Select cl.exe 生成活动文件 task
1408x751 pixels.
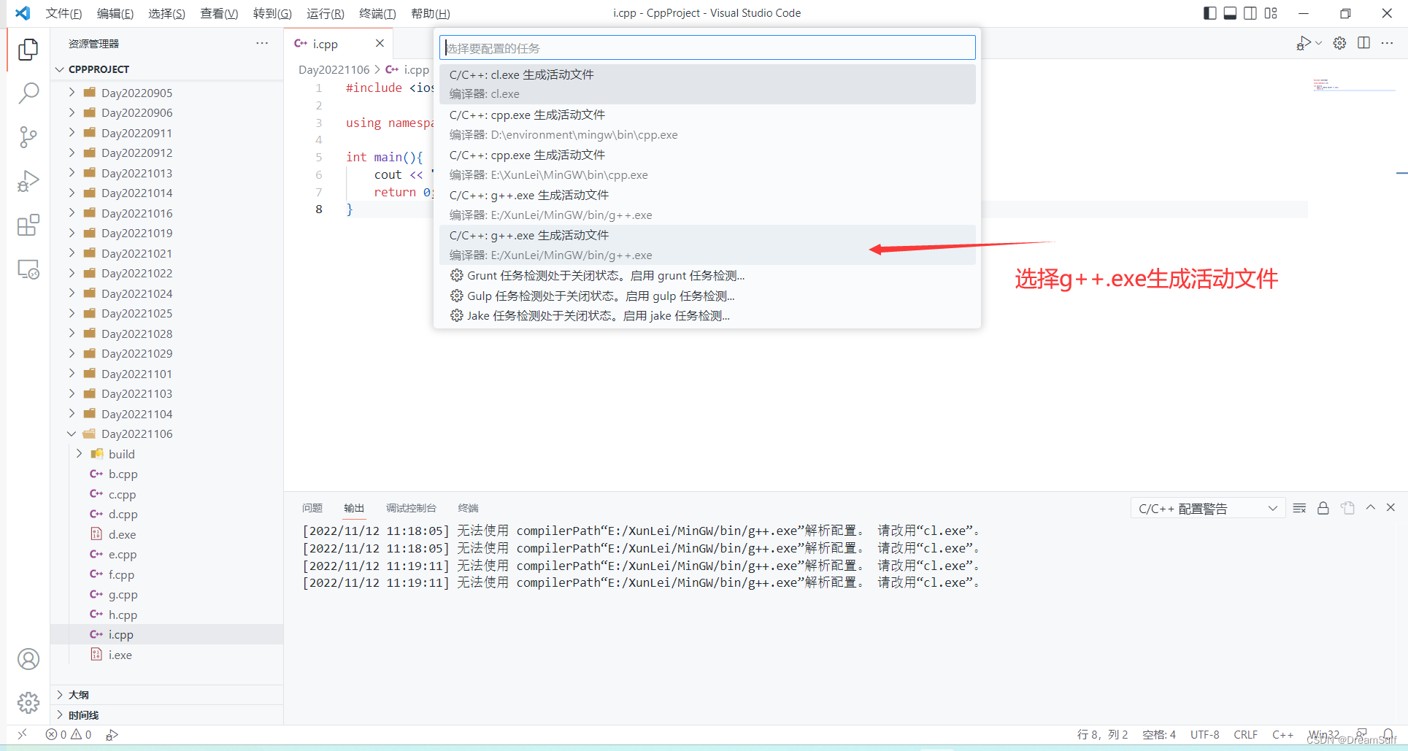(707, 84)
